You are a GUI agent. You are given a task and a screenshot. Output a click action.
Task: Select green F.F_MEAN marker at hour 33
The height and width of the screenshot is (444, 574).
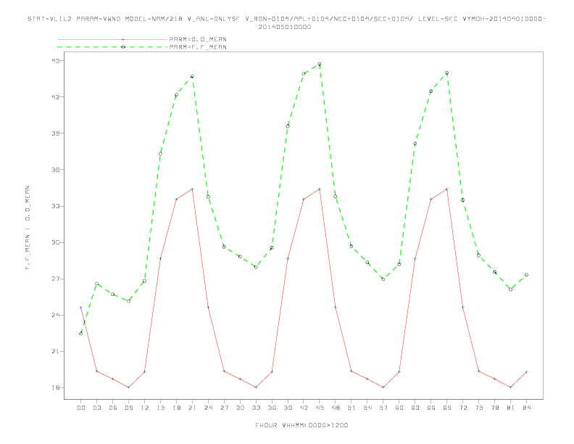(x=256, y=267)
